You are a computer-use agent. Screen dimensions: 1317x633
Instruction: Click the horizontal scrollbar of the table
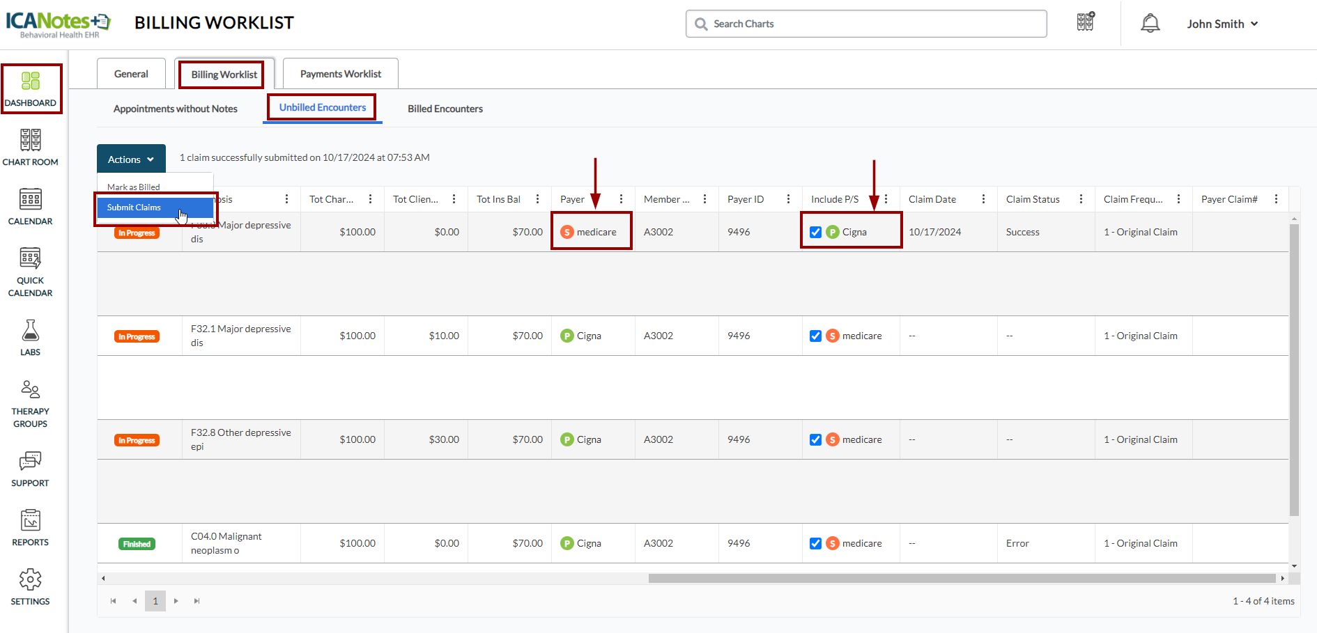click(962, 578)
